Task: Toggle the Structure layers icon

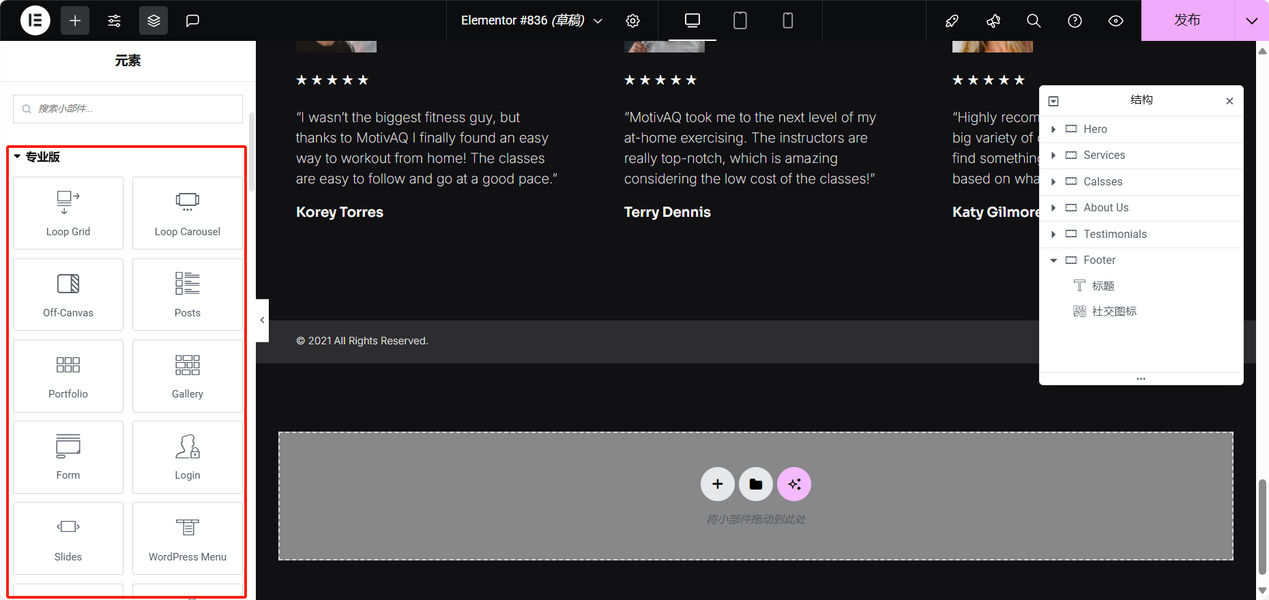Action: point(154,20)
